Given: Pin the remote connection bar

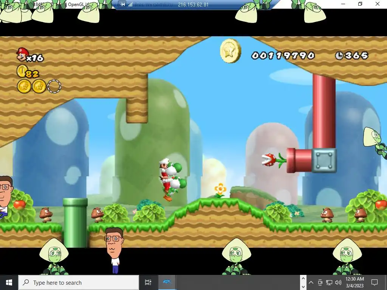Looking at the screenshot, I should [x=123, y=5].
